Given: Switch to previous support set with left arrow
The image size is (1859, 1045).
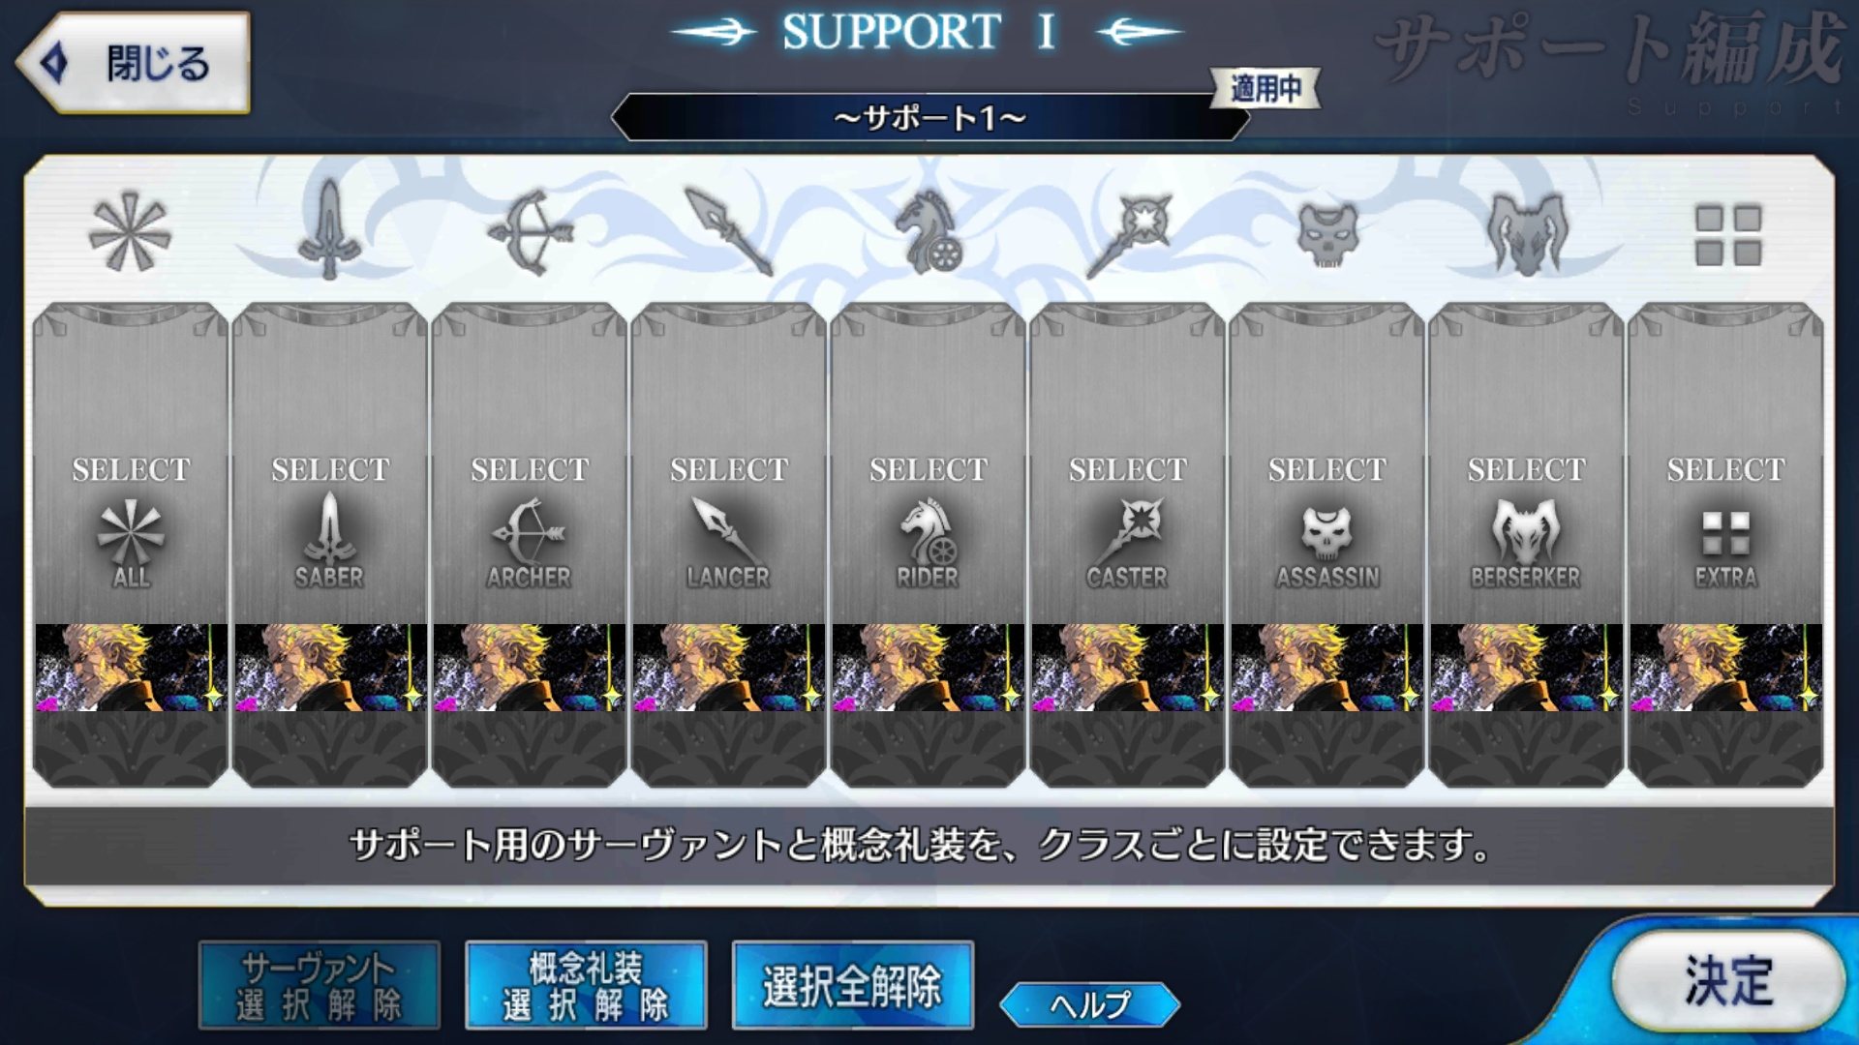Looking at the screenshot, I should click(715, 32).
